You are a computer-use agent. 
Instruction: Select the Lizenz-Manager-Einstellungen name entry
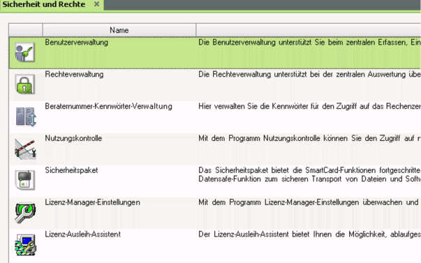93,202
